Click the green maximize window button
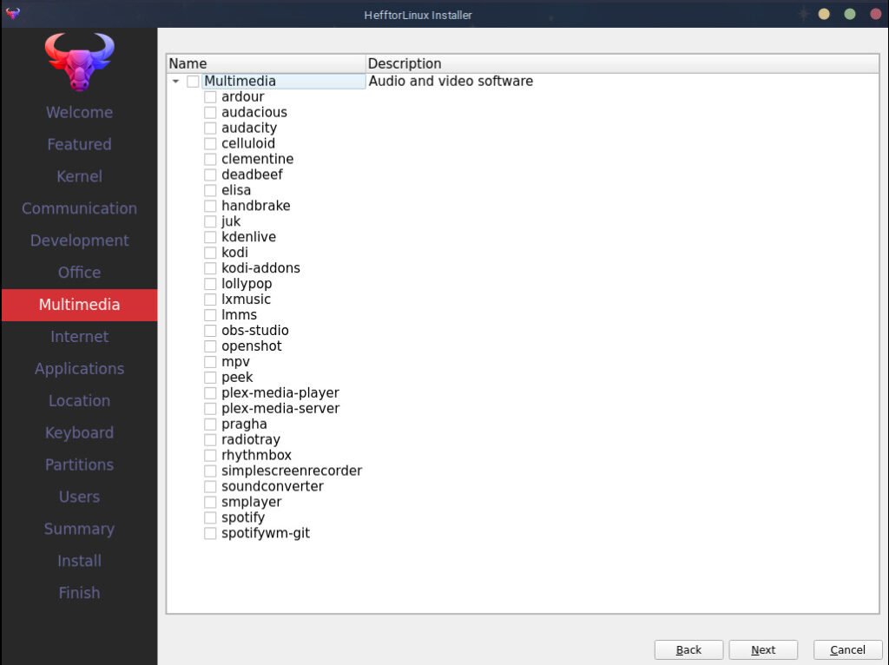The height and width of the screenshot is (665, 889). point(850,15)
